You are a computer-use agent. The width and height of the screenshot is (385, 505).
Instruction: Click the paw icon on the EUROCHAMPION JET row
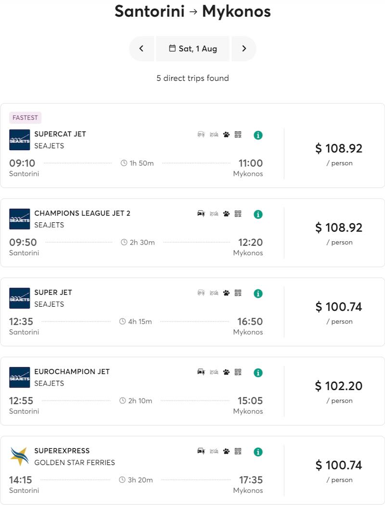pyautogui.click(x=225, y=372)
